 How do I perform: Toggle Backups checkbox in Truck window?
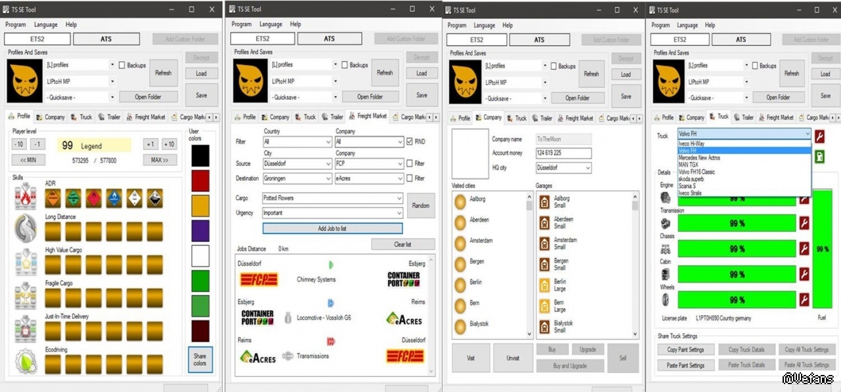(x=755, y=66)
